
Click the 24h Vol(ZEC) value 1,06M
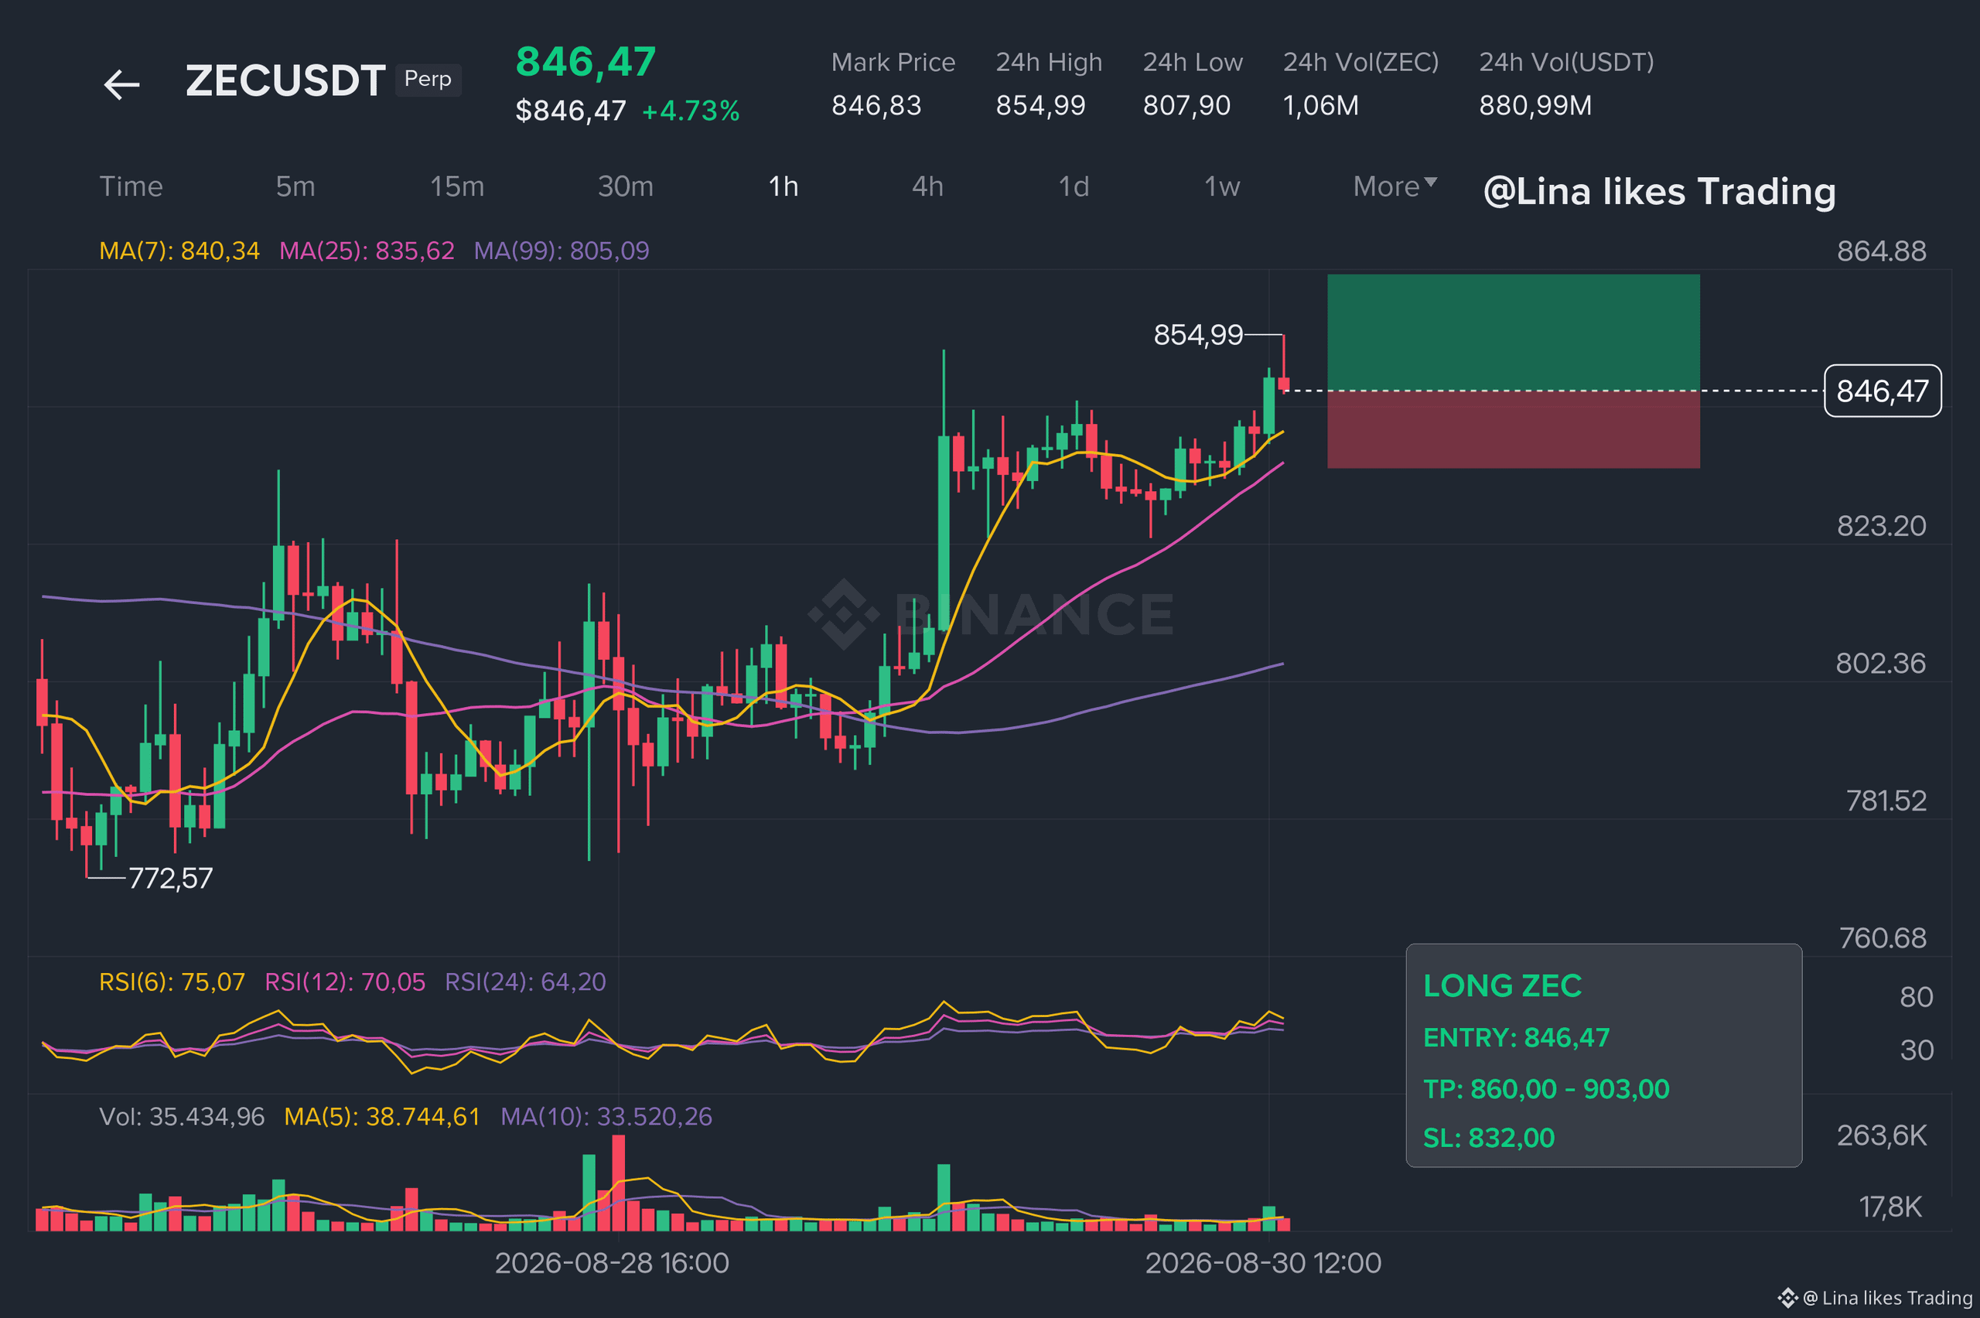1320,106
